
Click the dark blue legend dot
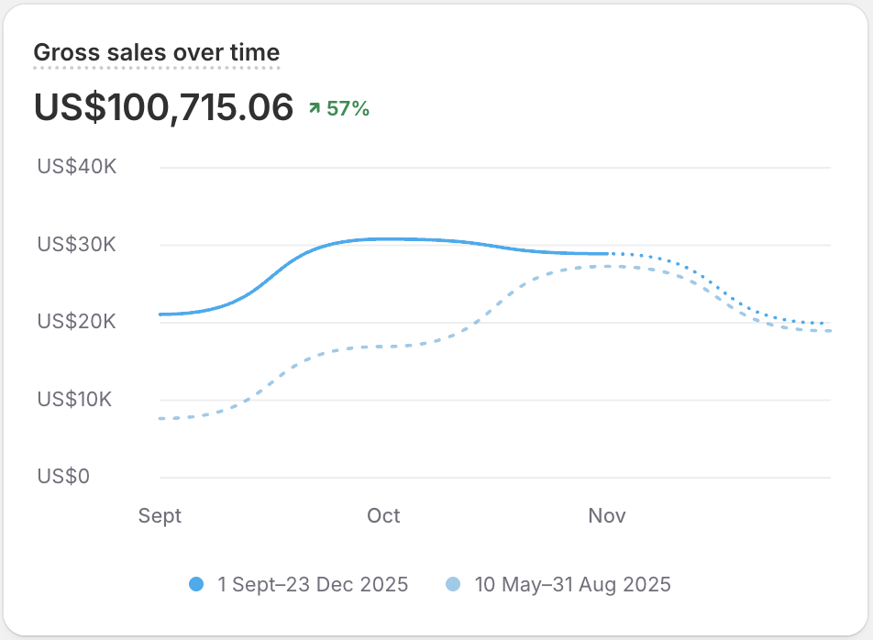(195, 584)
